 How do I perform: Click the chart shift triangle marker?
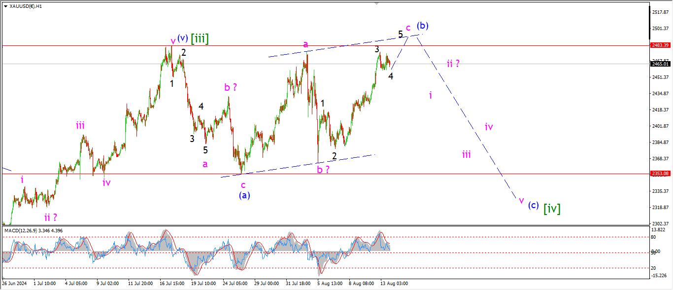pyautogui.click(x=377, y=3)
